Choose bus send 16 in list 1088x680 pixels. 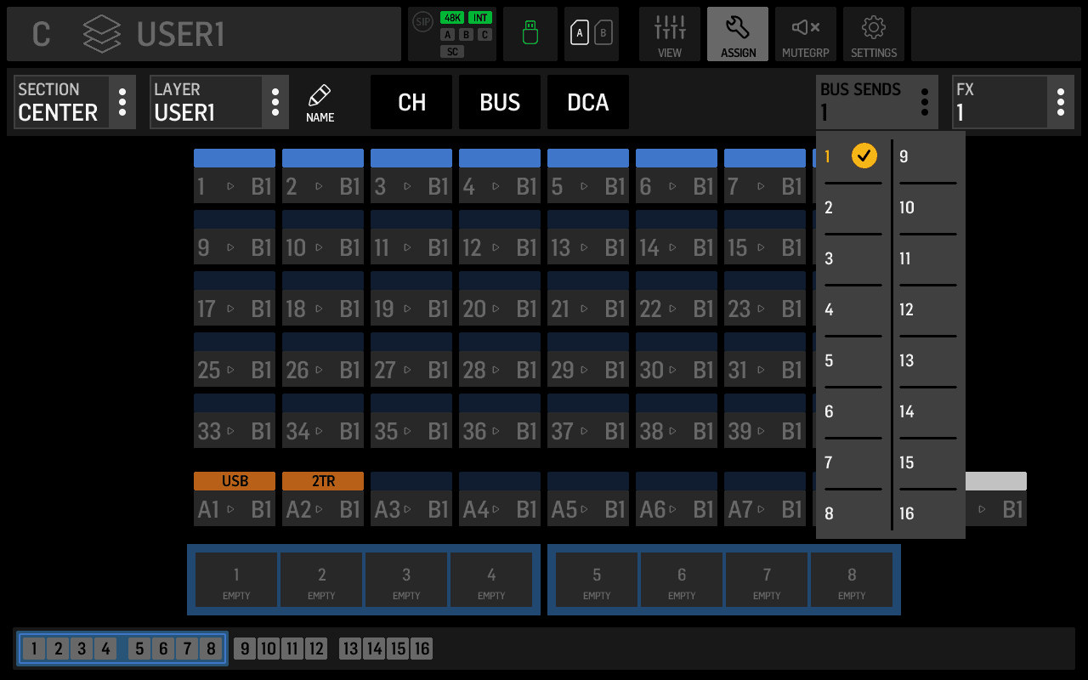[928, 514]
